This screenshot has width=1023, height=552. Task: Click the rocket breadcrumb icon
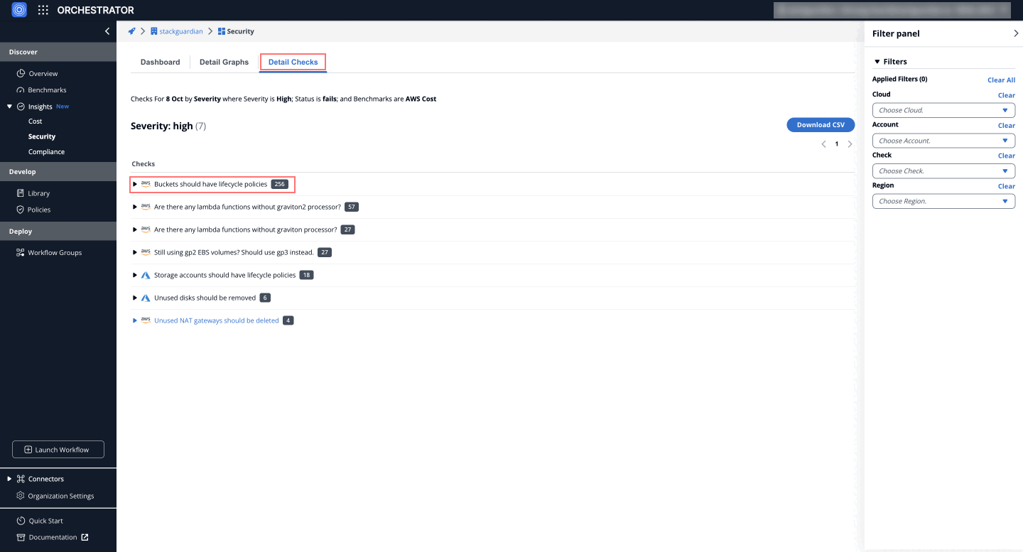(131, 31)
